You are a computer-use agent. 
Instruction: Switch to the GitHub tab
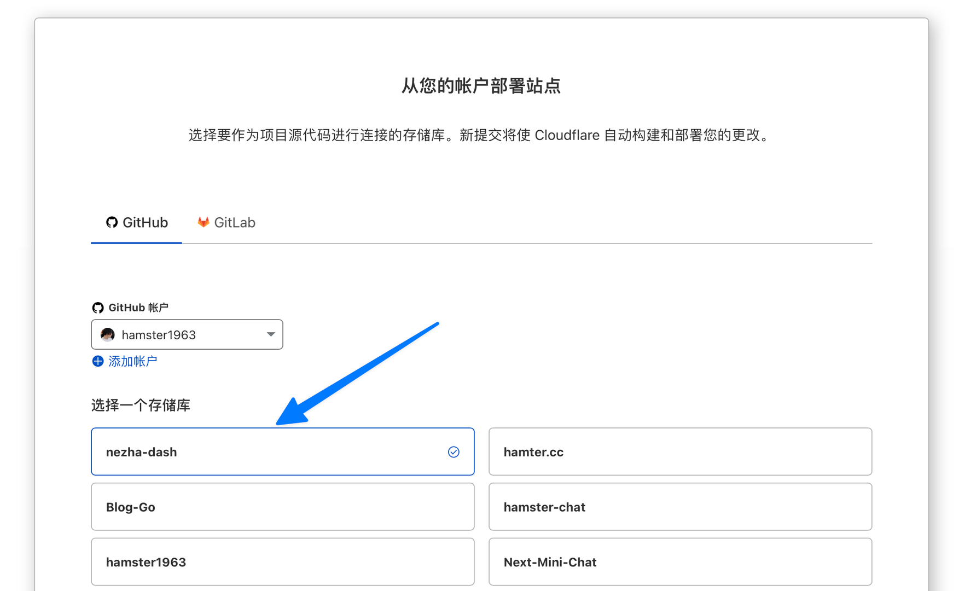[137, 223]
